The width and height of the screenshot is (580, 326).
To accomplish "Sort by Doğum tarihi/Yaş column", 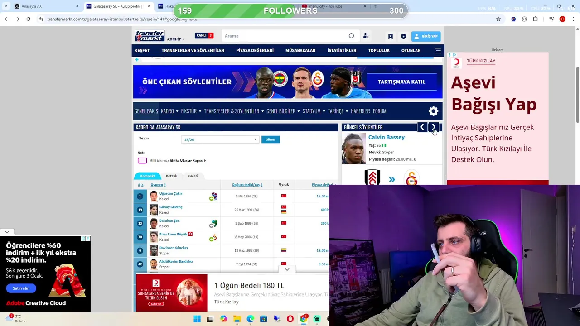I will (247, 185).
